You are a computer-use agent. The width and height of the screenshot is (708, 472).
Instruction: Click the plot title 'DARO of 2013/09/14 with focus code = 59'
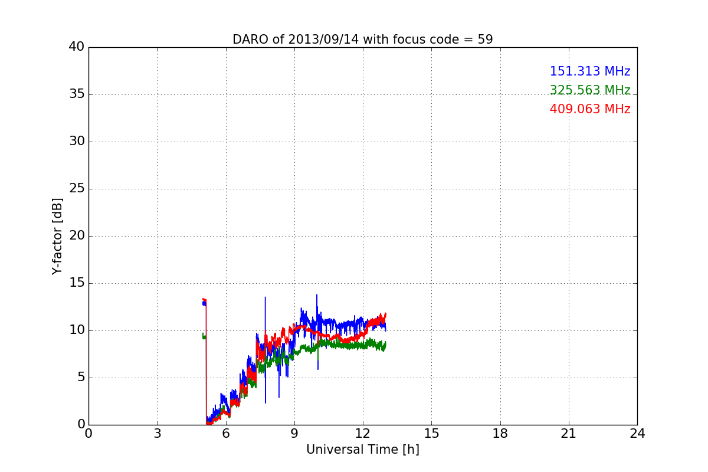(362, 40)
